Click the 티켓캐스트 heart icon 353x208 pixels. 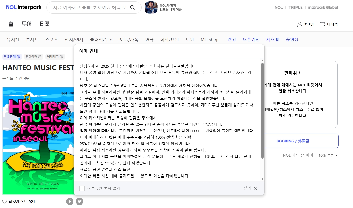tap(5, 202)
